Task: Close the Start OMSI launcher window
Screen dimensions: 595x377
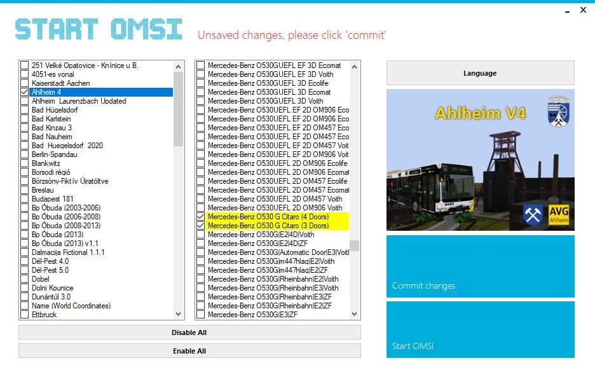Action: [x=583, y=10]
